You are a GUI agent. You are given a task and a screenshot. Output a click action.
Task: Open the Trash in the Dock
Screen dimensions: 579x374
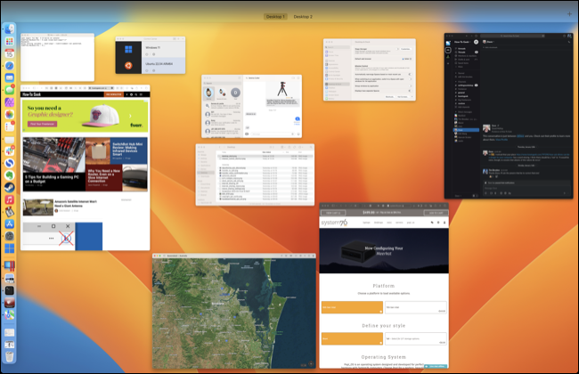9,357
